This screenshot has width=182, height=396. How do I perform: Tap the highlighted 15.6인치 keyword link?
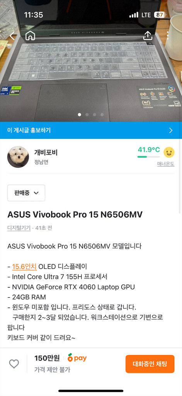click(24, 266)
